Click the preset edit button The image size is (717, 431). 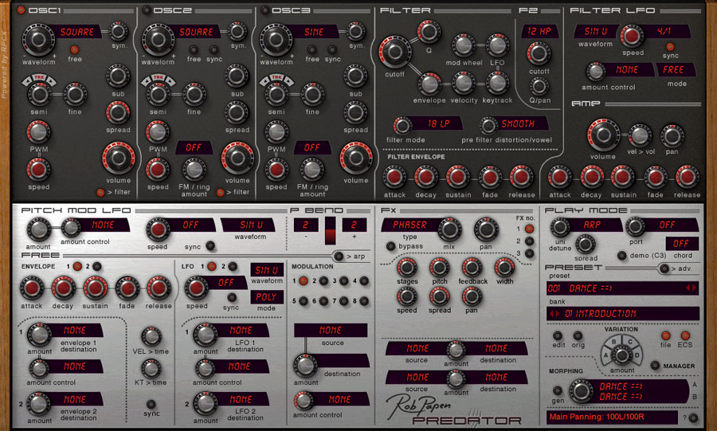(558, 336)
